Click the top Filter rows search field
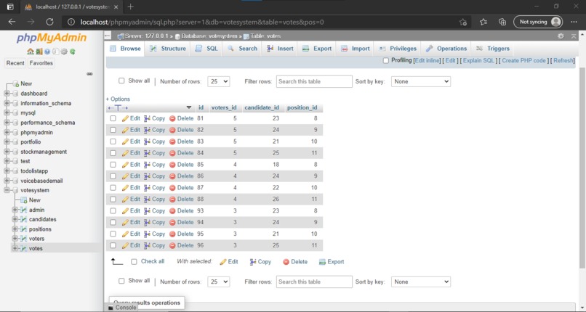586x312 pixels. [314, 82]
